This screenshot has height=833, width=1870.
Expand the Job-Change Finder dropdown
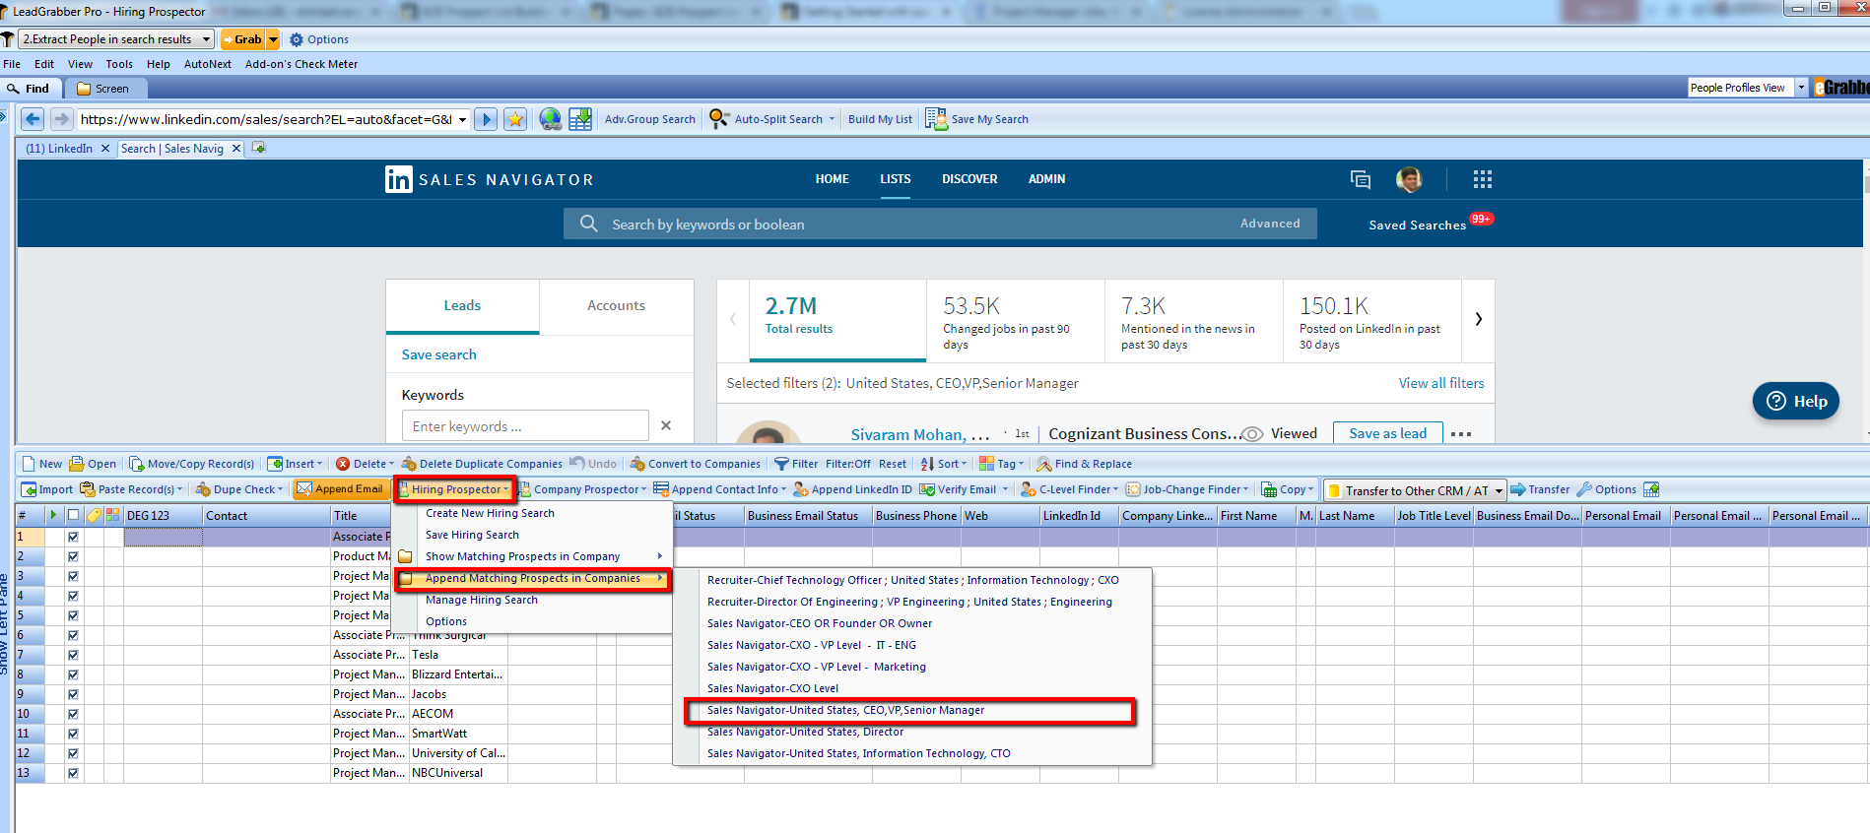(x=1245, y=489)
